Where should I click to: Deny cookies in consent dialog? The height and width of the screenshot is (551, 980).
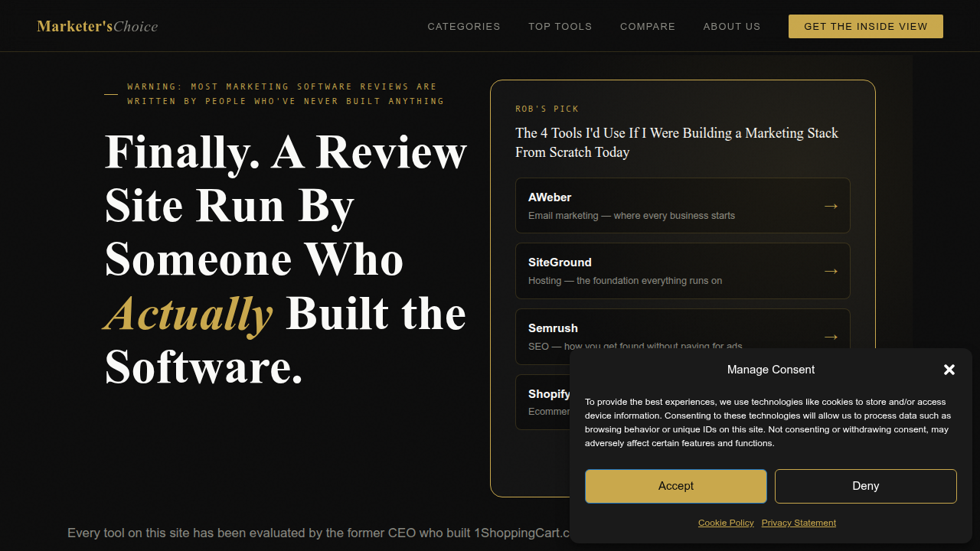coord(866,486)
